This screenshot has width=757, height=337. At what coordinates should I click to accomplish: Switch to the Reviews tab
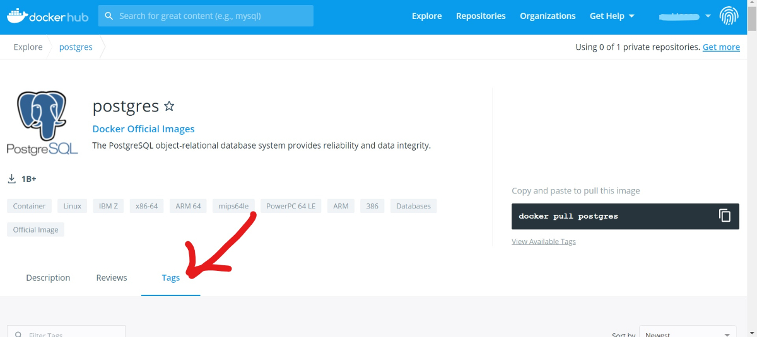(112, 278)
